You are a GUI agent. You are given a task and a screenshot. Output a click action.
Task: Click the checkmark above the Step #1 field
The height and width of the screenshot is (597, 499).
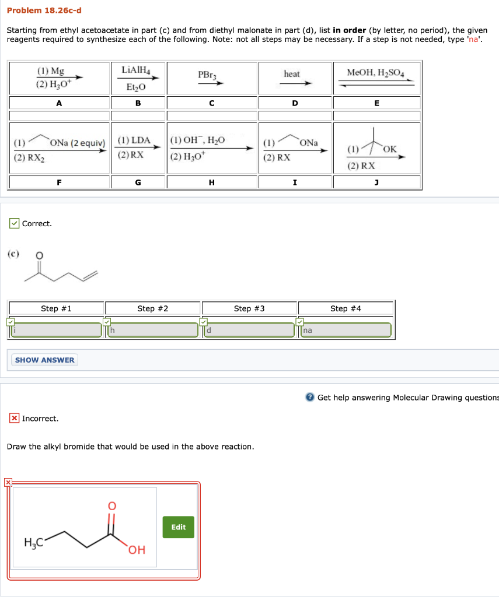pos(9,321)
